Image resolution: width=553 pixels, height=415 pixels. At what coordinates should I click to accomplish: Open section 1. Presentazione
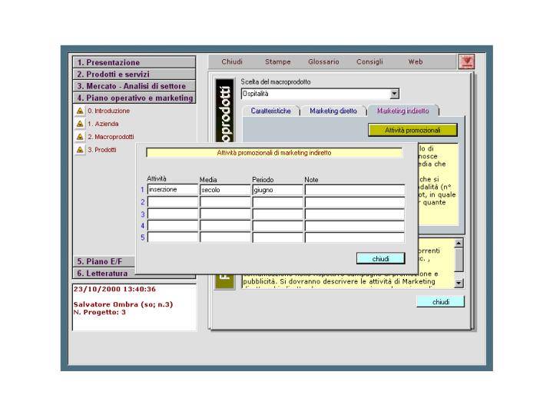[134, 62]
